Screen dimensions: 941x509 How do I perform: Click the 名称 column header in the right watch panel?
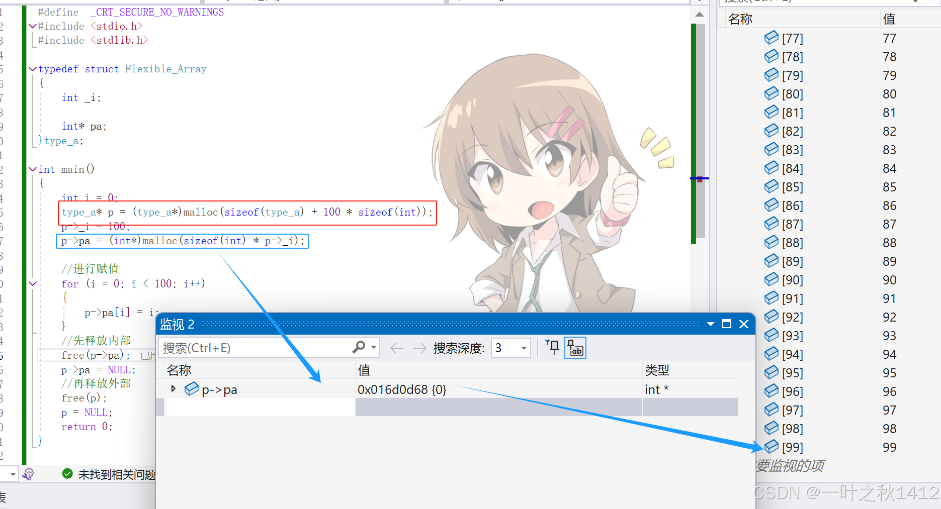[x=740, y=19]
